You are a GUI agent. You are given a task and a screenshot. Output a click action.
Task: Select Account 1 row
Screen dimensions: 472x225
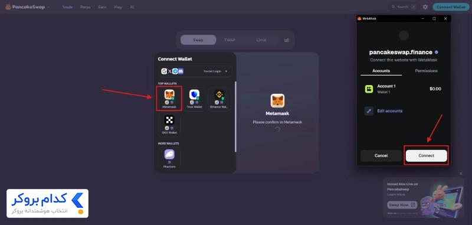[x=404, y=89]
